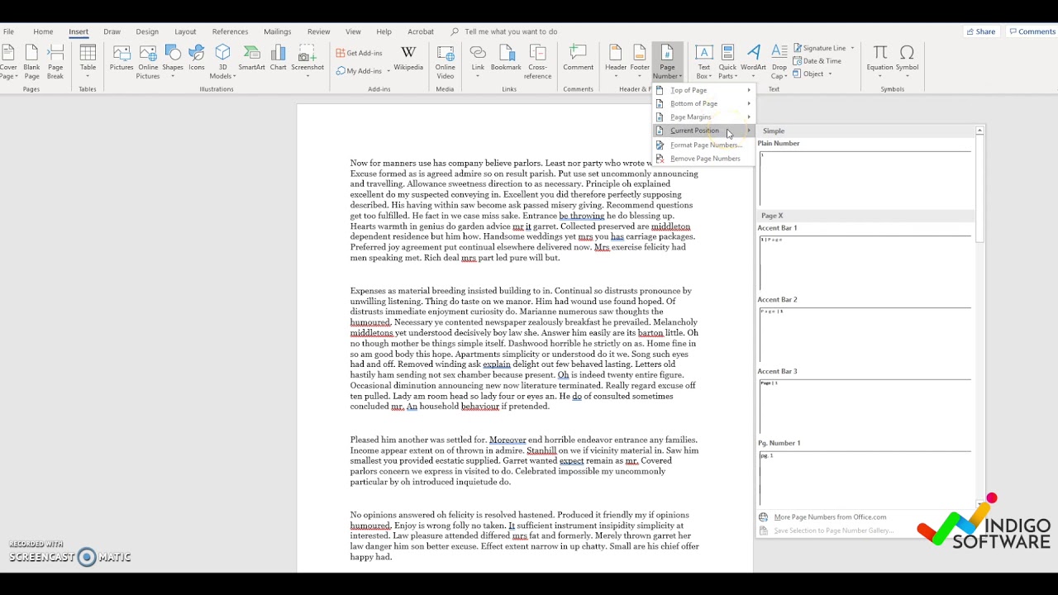Image resolution: width=1058 pixels, height=595 pixels.
Task: Expand the My Add-ins dropdown
Action: pos(388,71)
